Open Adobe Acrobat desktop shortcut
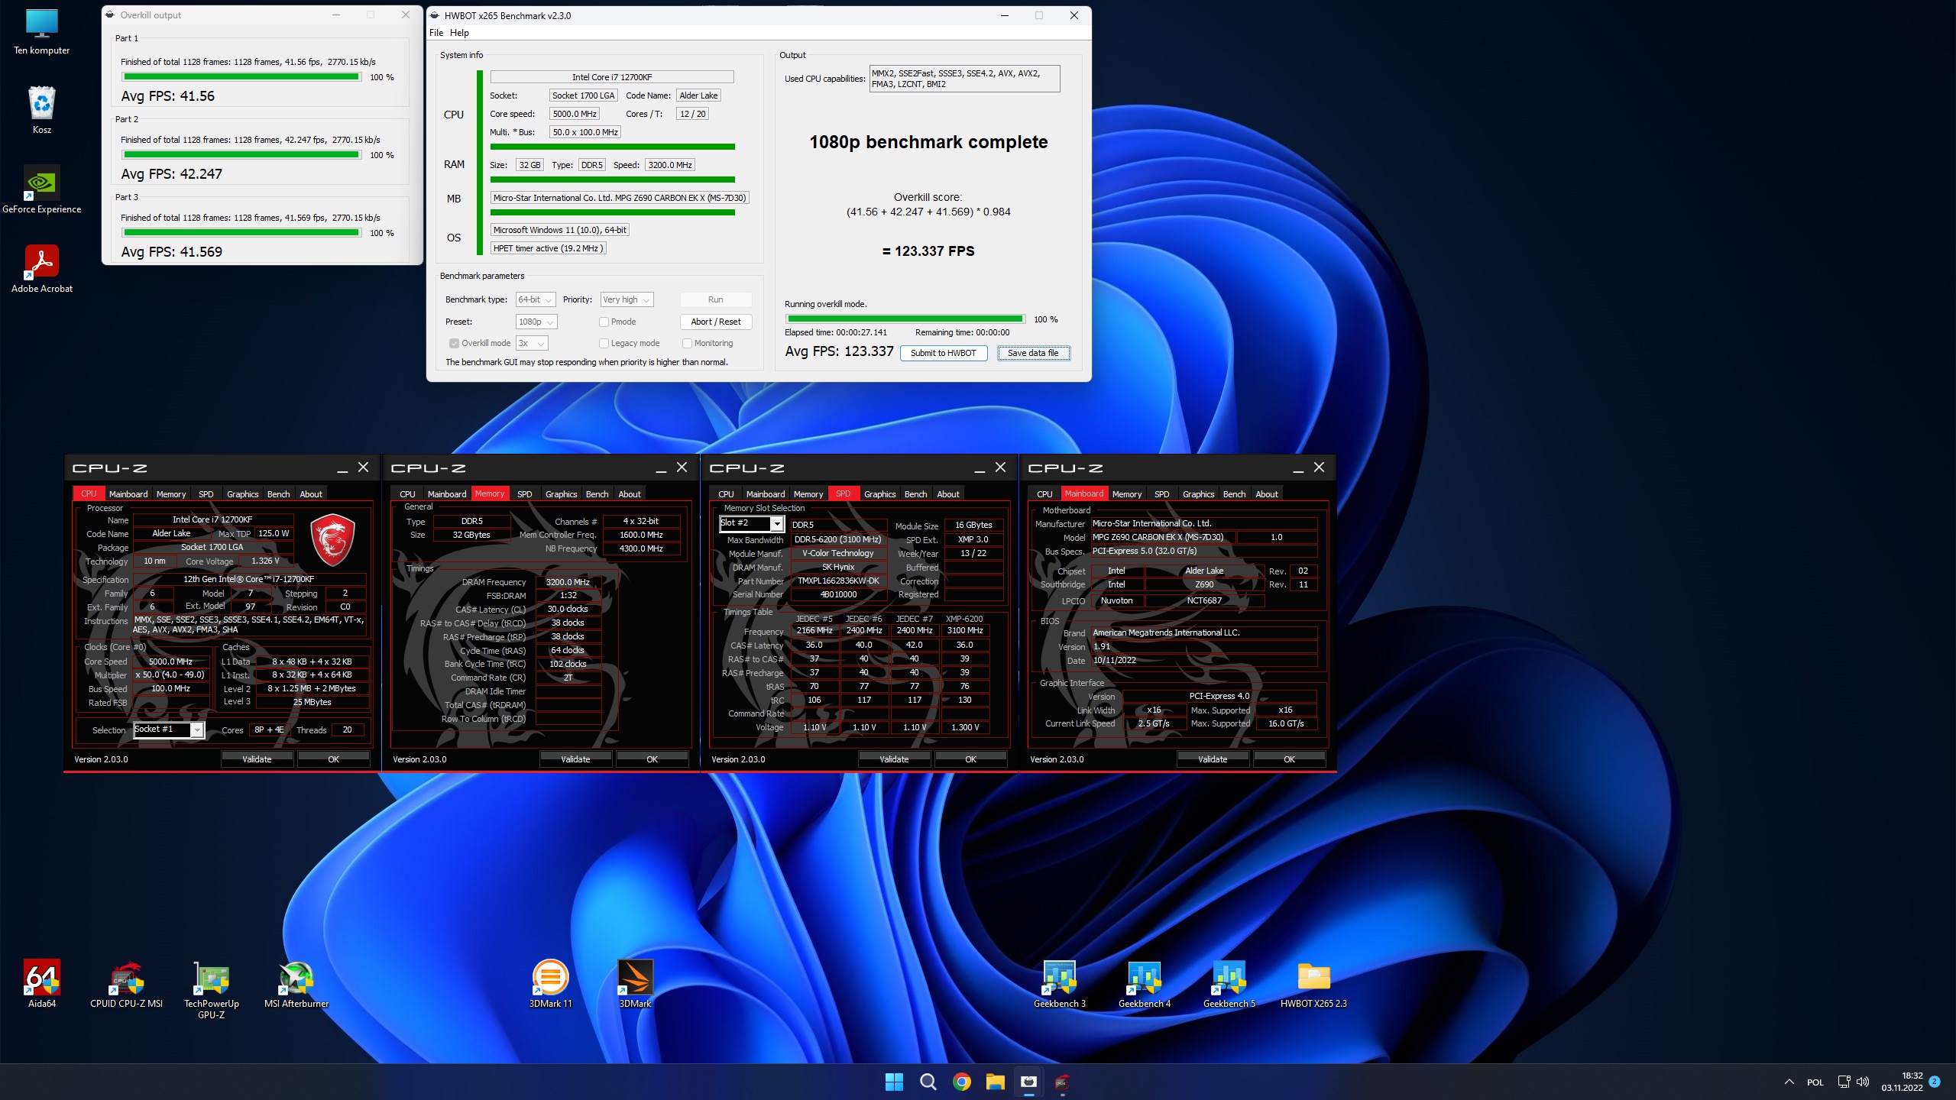Image resolution: width=1956 pixels, height=1100 pixels. click(42, 269)
